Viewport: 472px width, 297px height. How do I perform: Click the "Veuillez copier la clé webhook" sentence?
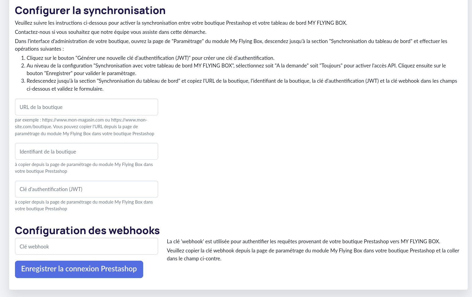click(313, 255)
